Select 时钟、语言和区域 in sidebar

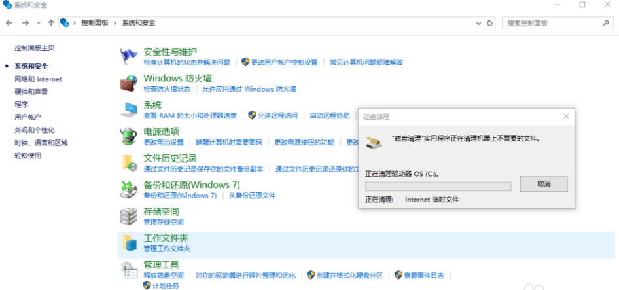[x=41, y=143]
